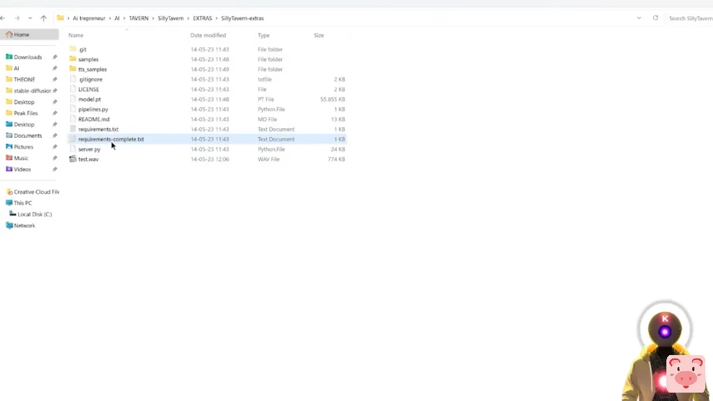Click the pig avatar overlay thumbnail
The height and width of the screenshot is (401, 713).
[686, 374]
